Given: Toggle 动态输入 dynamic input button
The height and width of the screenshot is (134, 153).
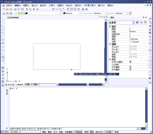Looking at the screenshot, I should click(109, 132).
